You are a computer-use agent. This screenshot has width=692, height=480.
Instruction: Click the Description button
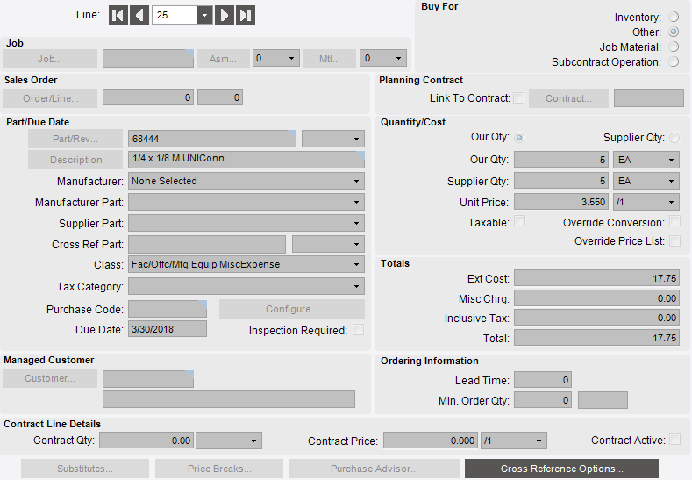75,160
